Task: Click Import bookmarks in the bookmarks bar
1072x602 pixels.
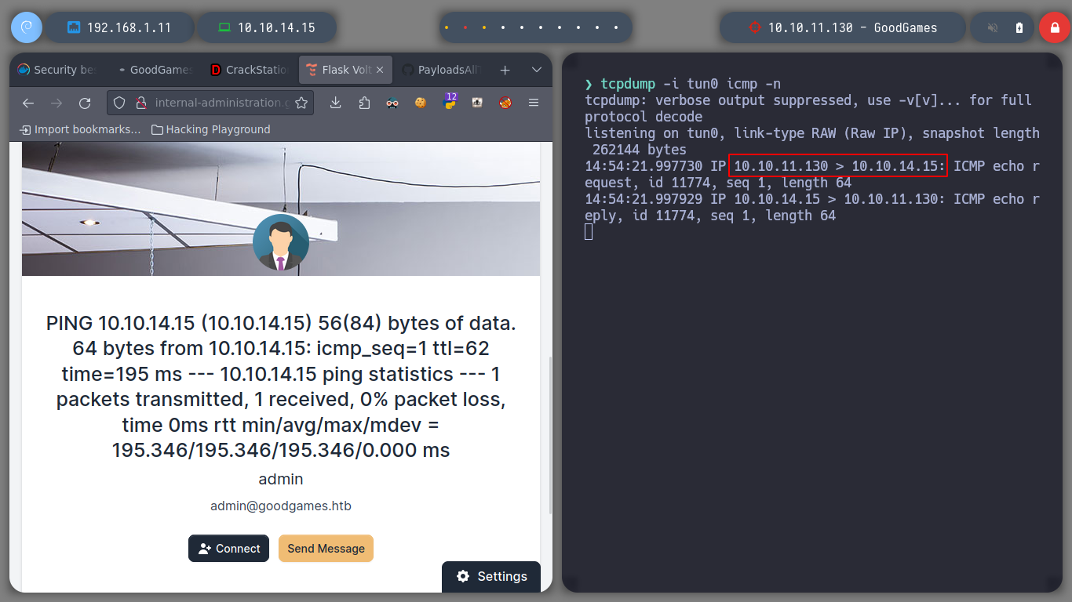Action: [80, 129]
